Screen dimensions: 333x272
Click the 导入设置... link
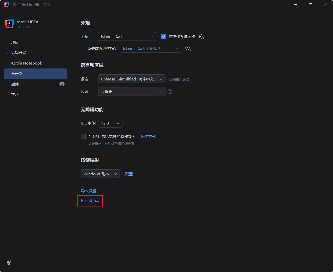click(x=90, y=191)
